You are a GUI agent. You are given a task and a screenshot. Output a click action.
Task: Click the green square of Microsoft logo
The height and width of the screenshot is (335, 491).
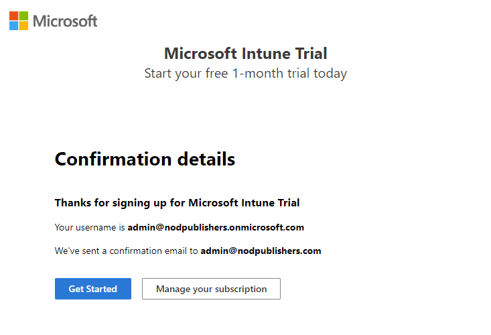[24, 16]
